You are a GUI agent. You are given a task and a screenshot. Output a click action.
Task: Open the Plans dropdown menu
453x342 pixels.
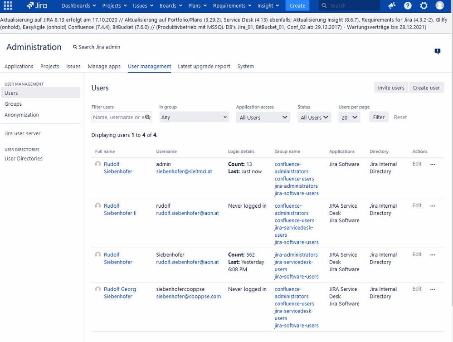click(x=197, y=5)
